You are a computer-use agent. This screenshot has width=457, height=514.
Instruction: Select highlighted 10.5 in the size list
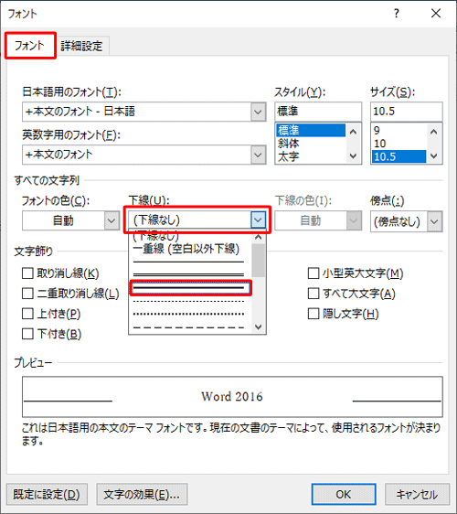point(399,156)
